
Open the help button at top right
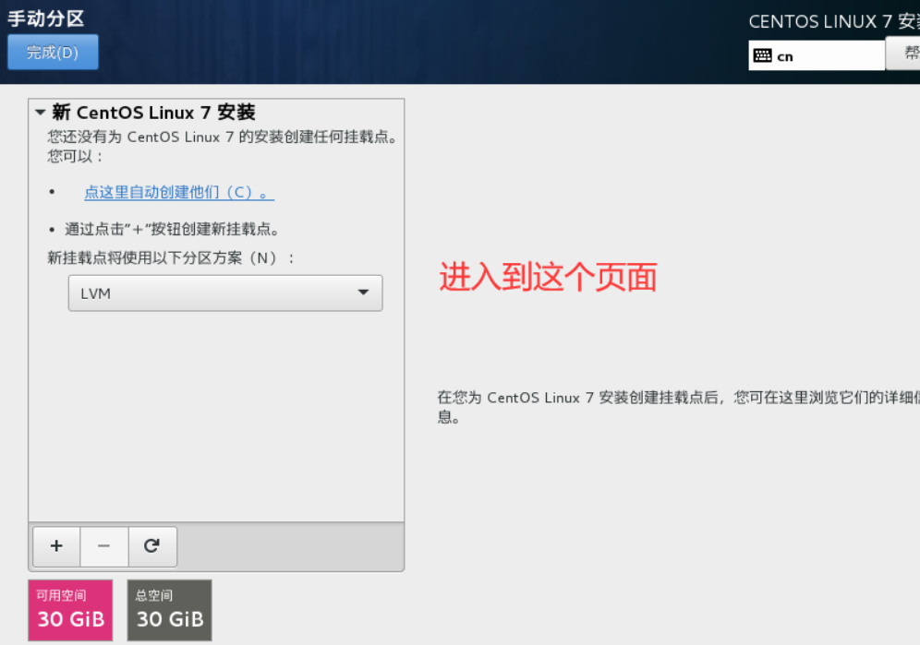tap(903, 53)
